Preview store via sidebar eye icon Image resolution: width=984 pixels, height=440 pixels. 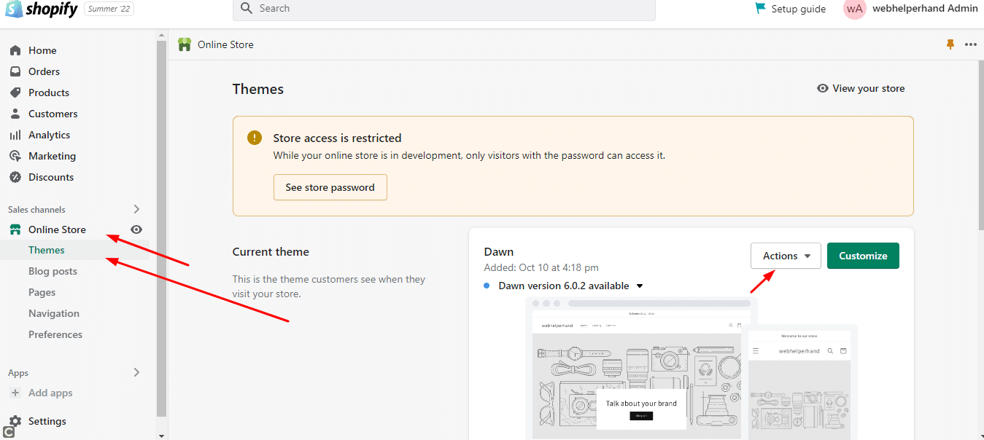click(136, 229)
